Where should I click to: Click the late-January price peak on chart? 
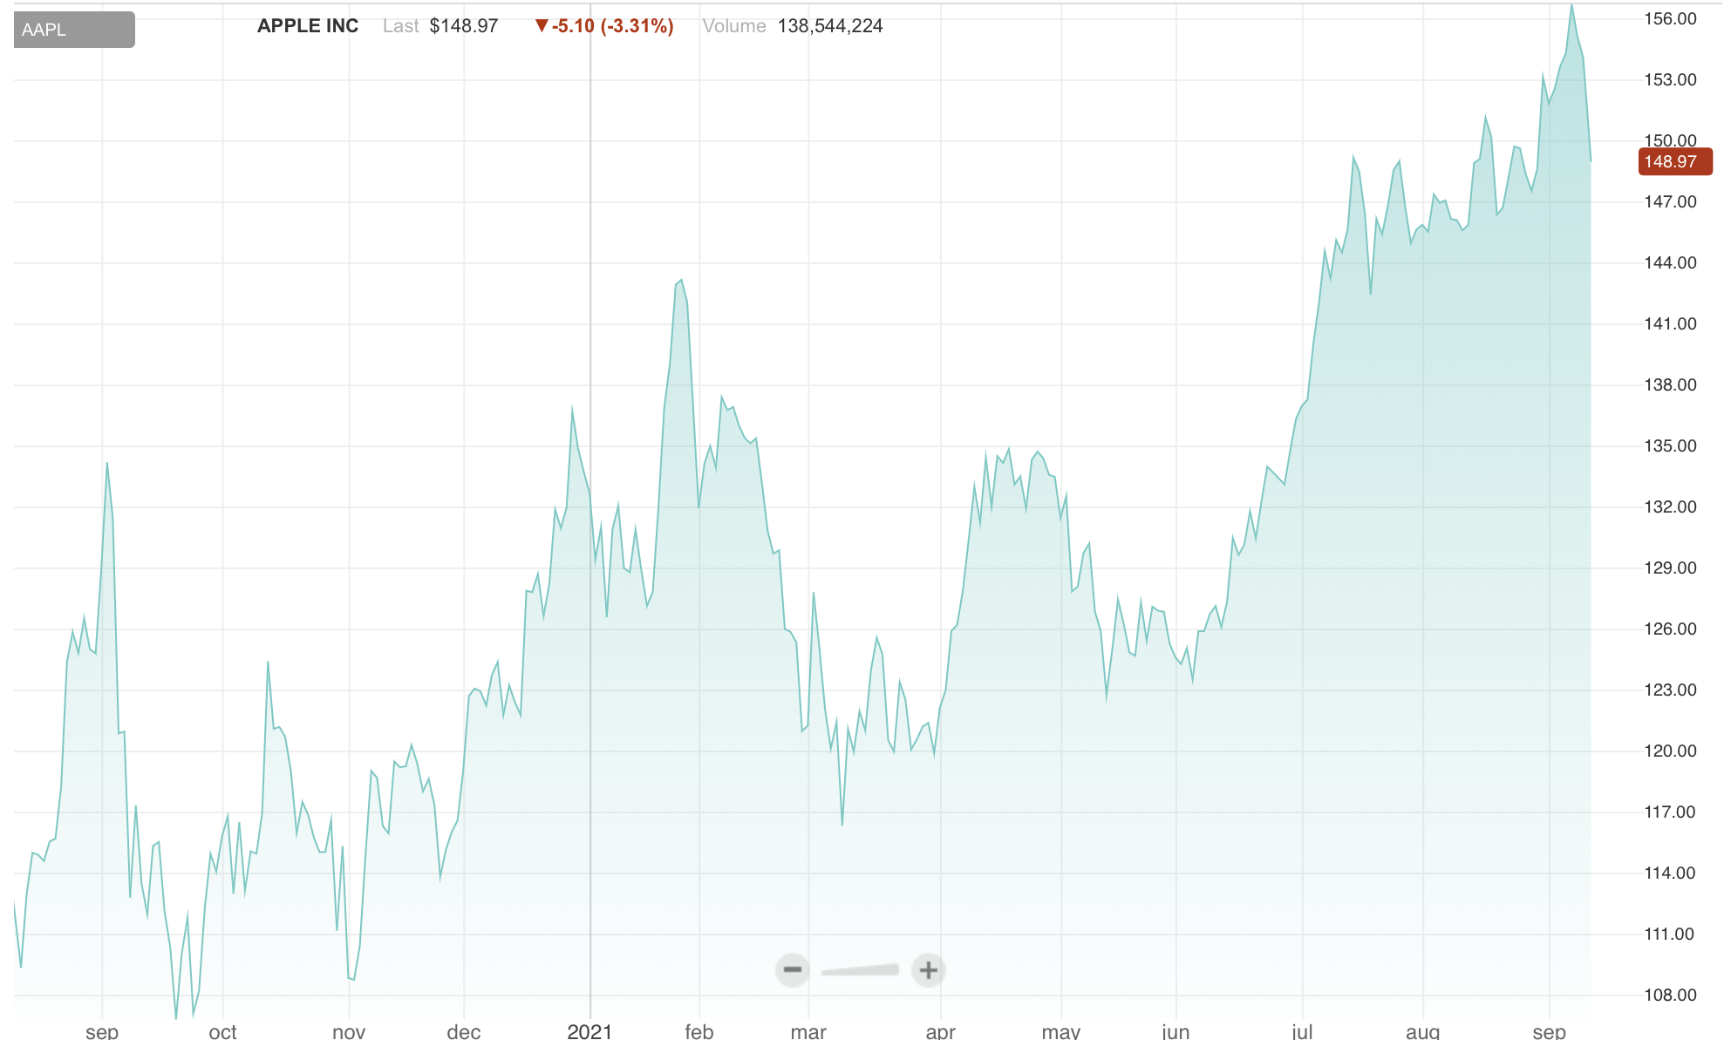point(681,281)
